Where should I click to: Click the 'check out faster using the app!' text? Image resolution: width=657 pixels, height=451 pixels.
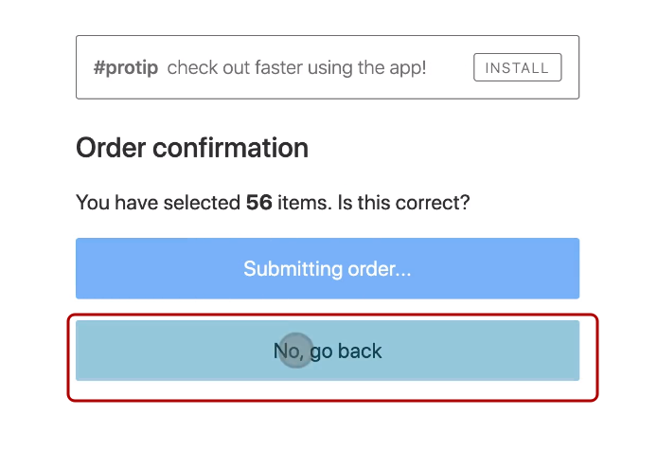tap(296, 68)
